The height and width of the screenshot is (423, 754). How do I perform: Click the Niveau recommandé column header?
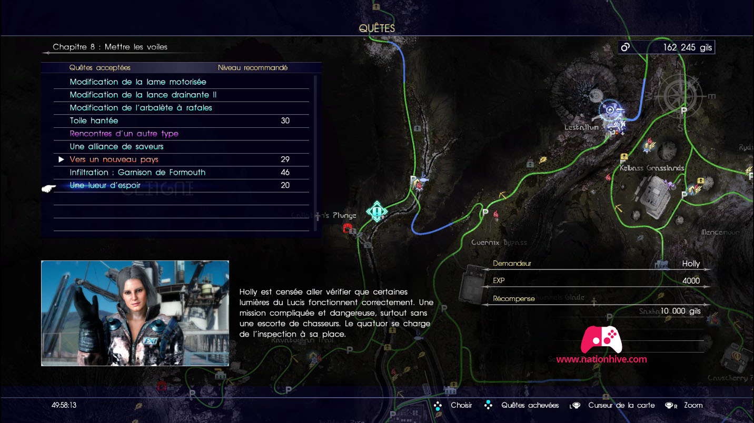[253, 68]
